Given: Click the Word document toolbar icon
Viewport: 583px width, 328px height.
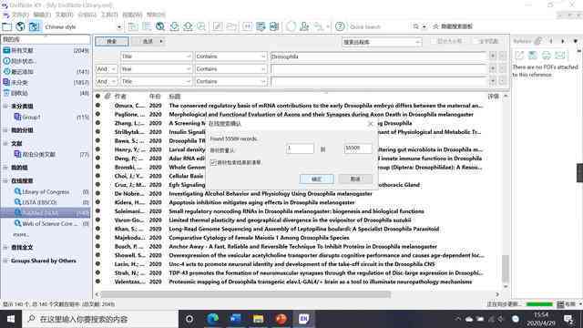Looking at the screenshot, I should click(274, 26).
